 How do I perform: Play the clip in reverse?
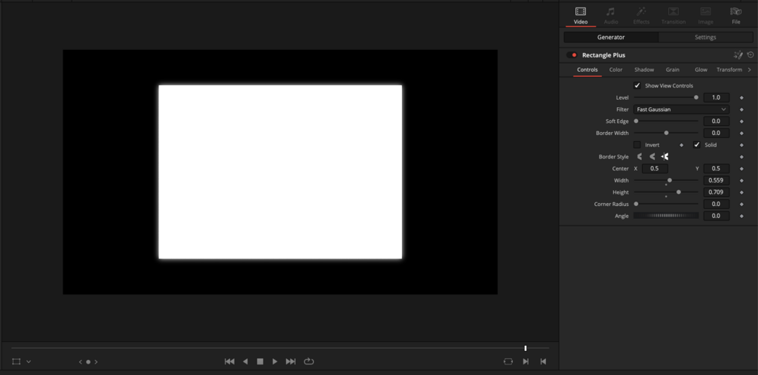(x=245, y=361)
